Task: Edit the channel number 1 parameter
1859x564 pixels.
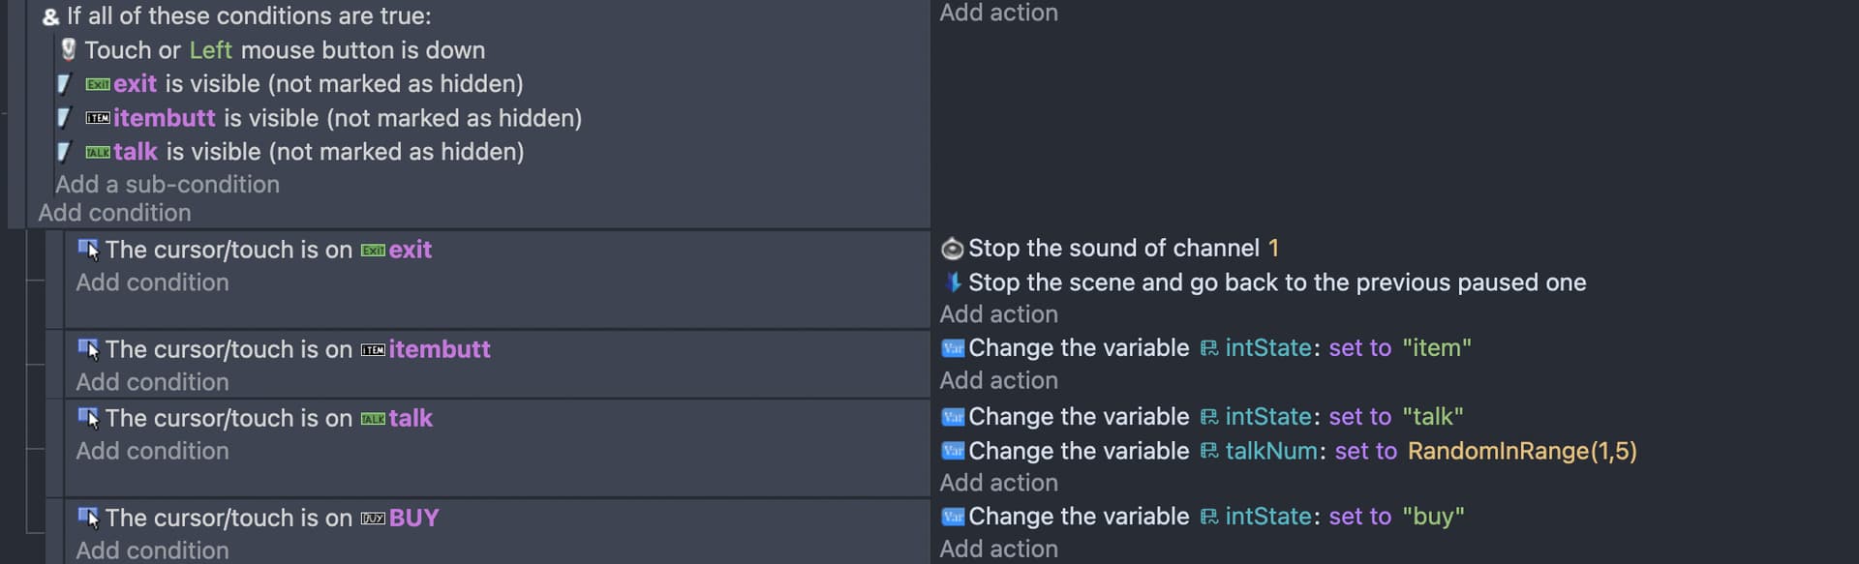Action: click(1273, 249)
